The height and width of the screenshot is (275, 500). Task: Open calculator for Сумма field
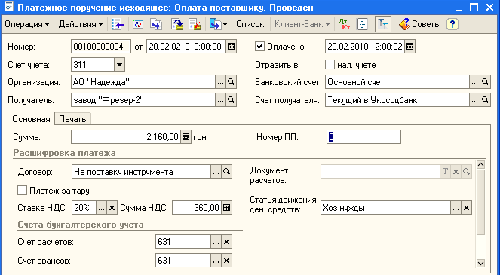(x=186, y=137)
